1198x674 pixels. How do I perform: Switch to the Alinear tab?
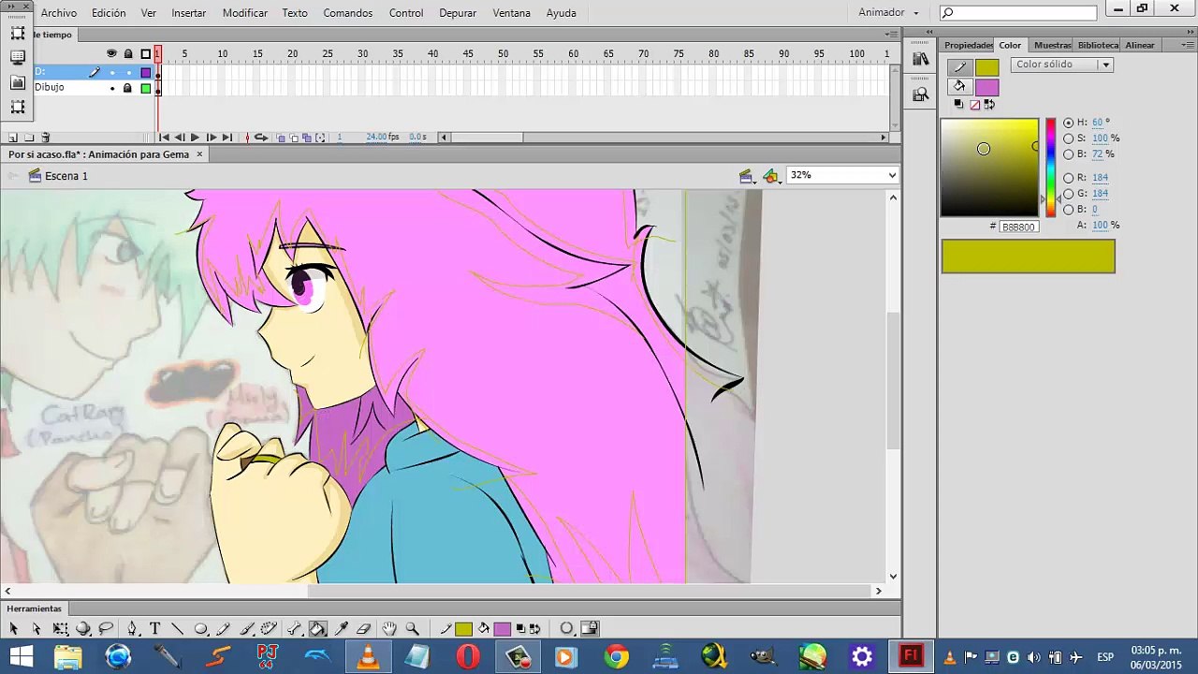click(1140, 45)
